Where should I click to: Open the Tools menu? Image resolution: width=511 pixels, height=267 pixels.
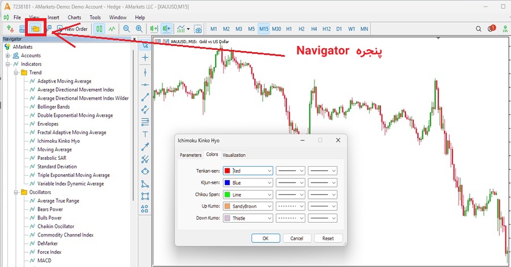95,18
